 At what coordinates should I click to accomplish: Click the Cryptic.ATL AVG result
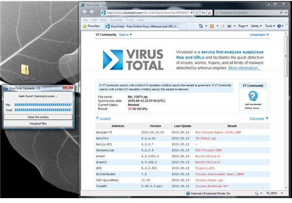(205, 168)
